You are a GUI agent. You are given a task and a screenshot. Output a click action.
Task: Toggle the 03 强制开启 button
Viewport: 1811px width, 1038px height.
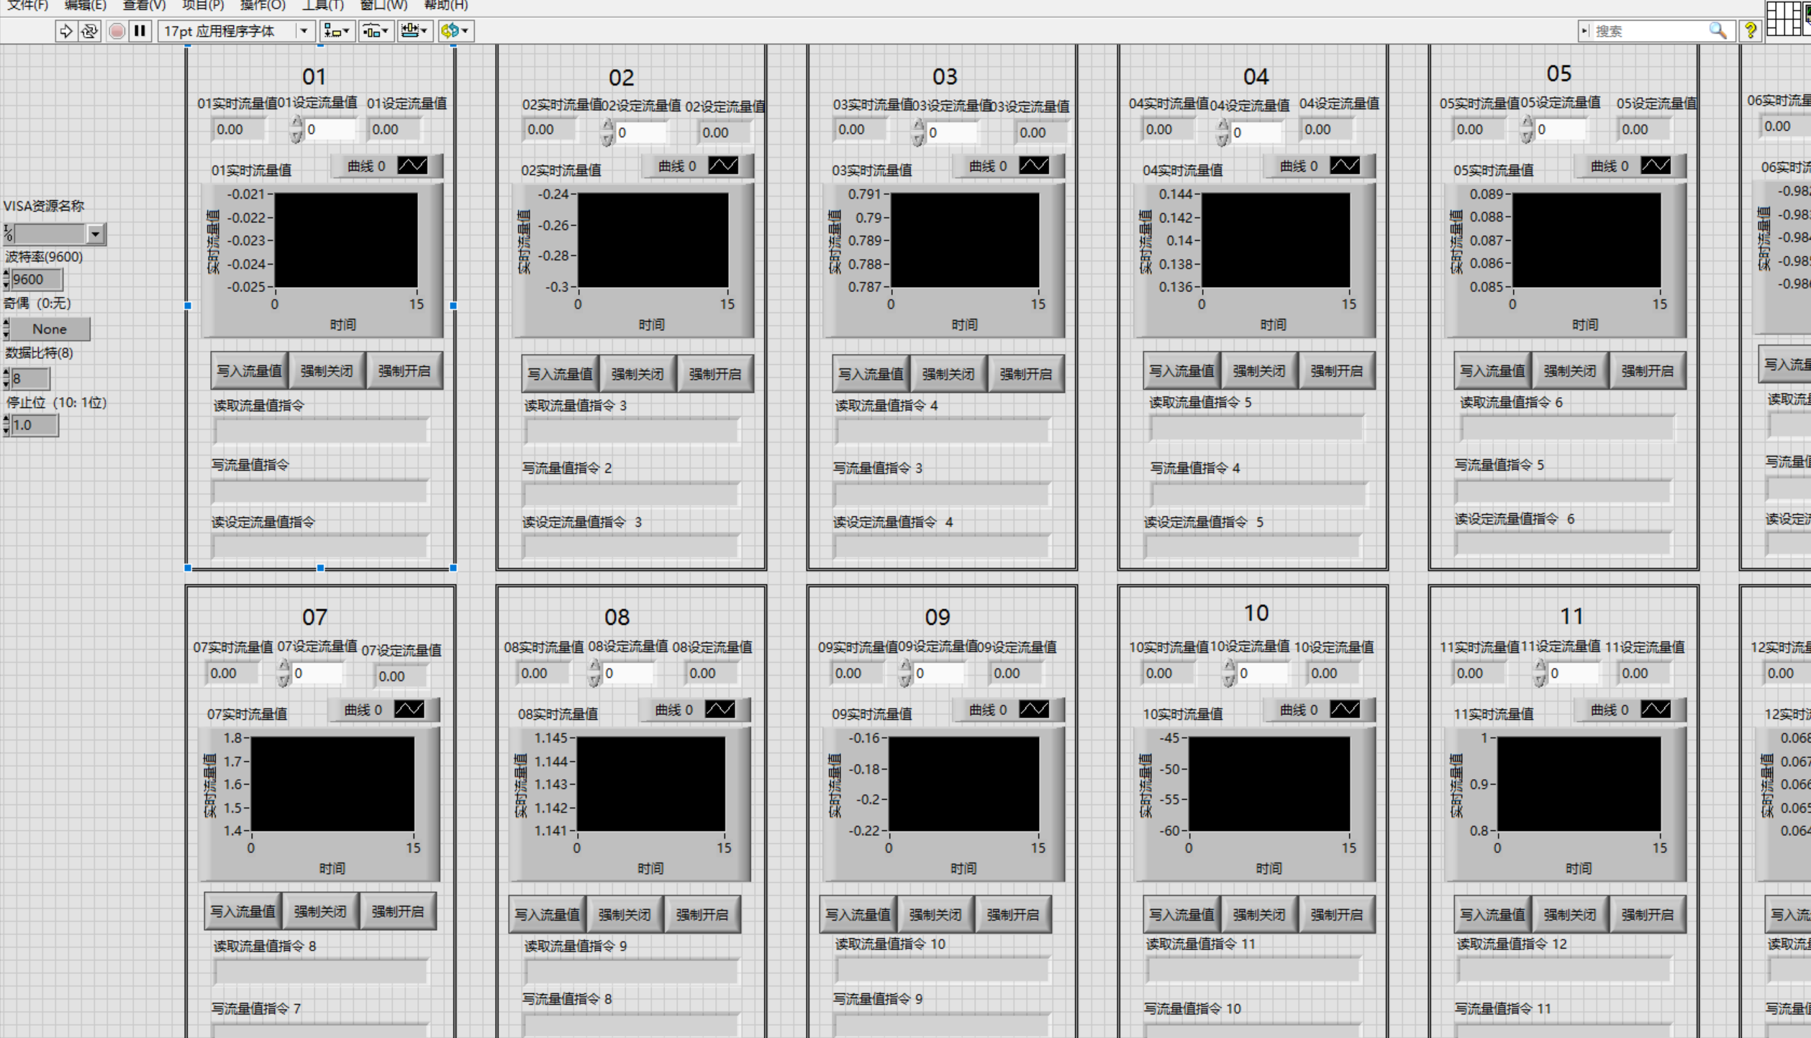click(x=1025, y=374)
